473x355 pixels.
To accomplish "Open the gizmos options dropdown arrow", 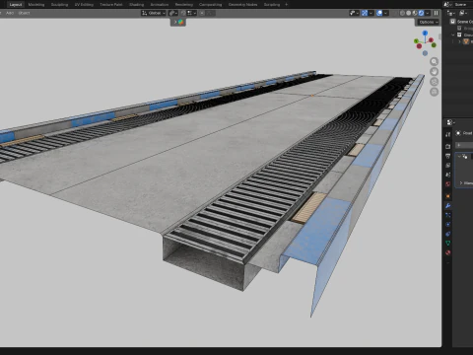I will 371,13.
